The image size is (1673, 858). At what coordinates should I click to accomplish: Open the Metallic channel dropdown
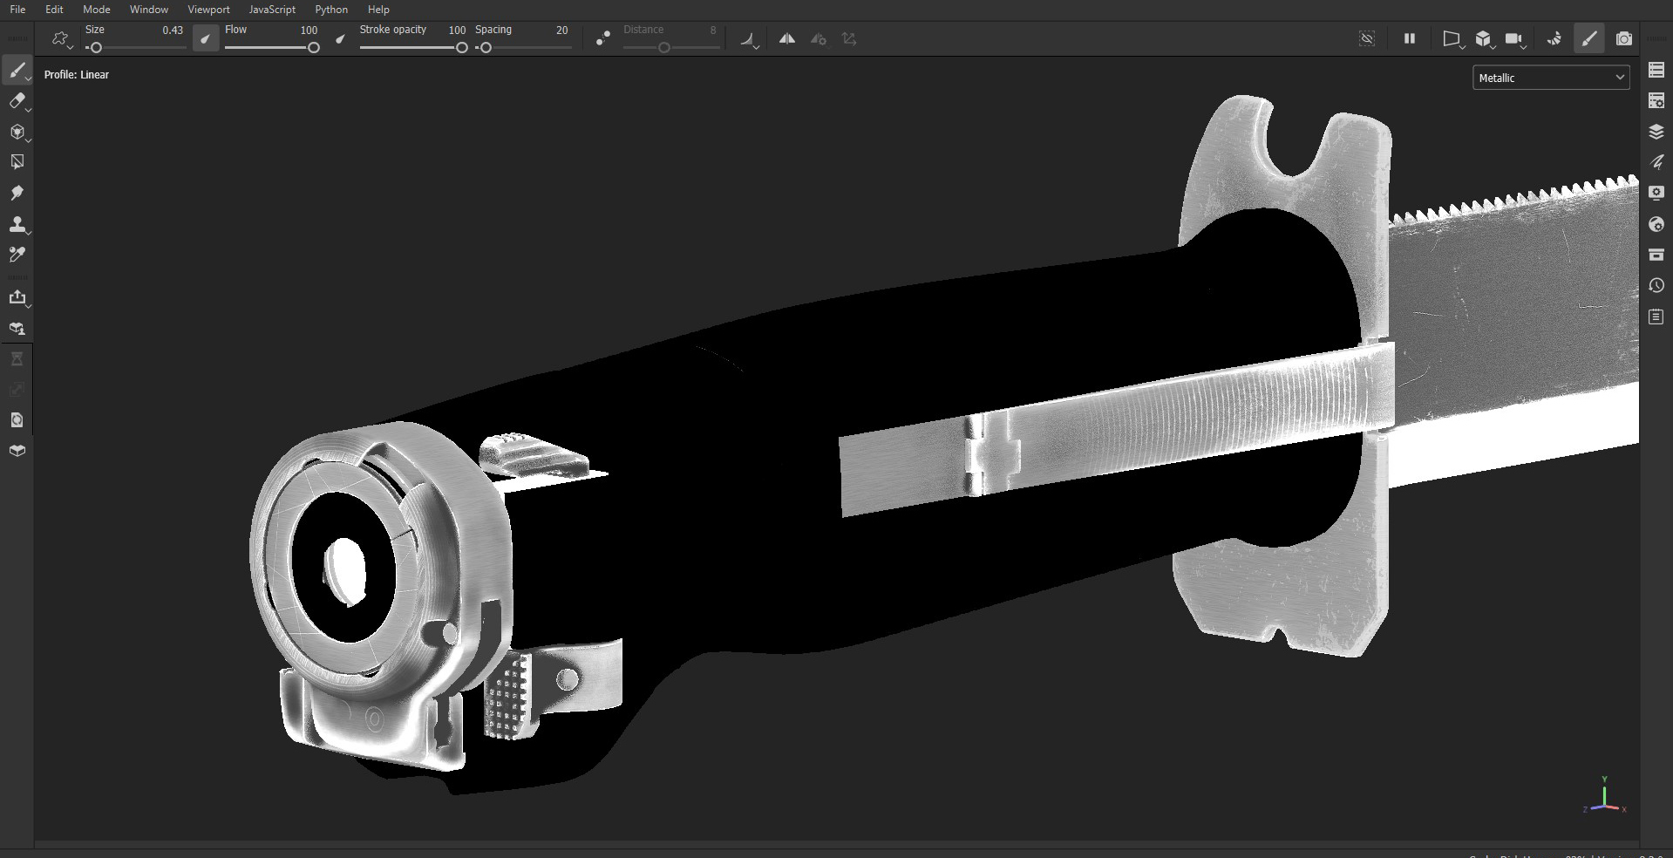click(1550, 78)
